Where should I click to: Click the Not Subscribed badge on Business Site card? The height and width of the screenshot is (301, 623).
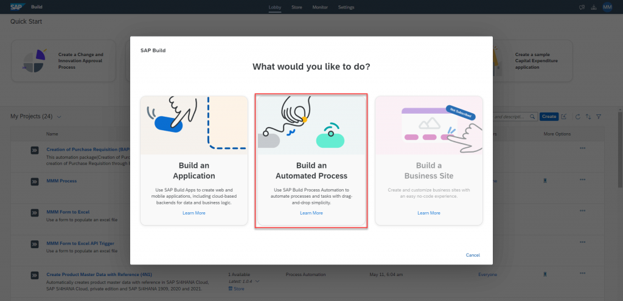point(461,112)
